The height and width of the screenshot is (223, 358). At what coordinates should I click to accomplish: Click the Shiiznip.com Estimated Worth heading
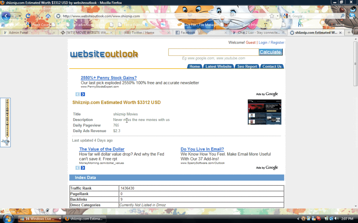coord(116,102)
